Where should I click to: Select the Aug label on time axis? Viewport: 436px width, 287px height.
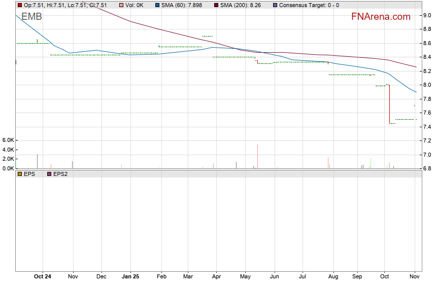click(x=333, y=277)
